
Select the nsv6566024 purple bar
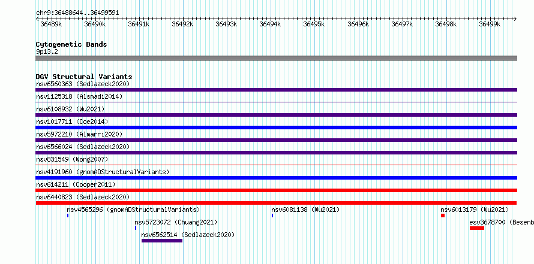(x=276, y=153)
